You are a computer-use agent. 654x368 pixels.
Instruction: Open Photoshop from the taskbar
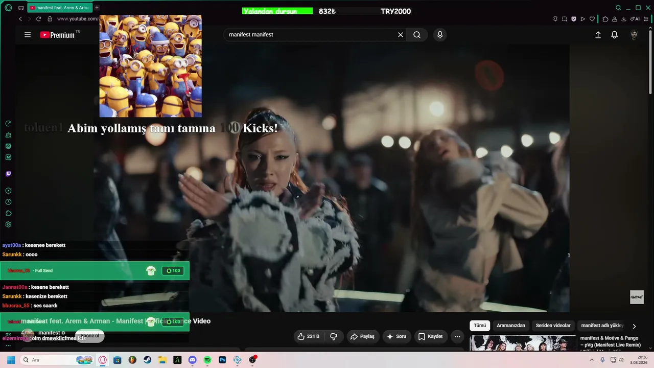tap(222, 360)
